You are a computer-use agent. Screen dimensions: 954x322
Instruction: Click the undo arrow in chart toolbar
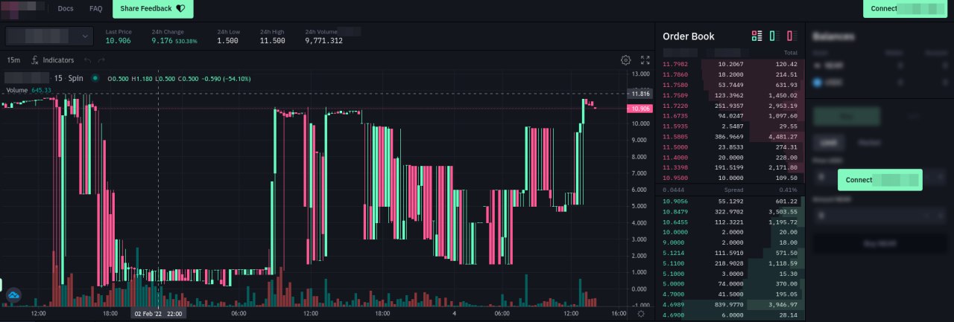pos(88,59)
